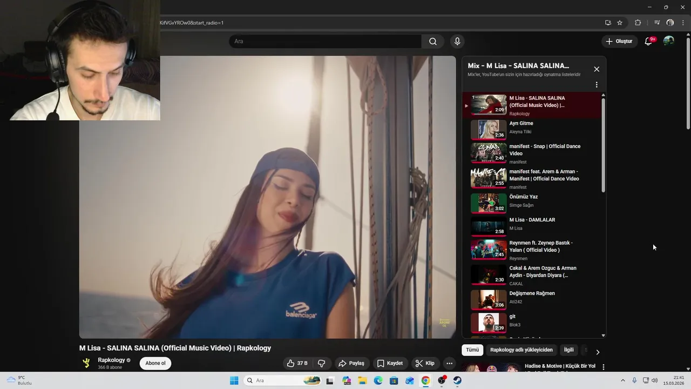Subscribe with Abone ol button
The height and width of the screenshot is (389, 691).
tap(155, 363)
